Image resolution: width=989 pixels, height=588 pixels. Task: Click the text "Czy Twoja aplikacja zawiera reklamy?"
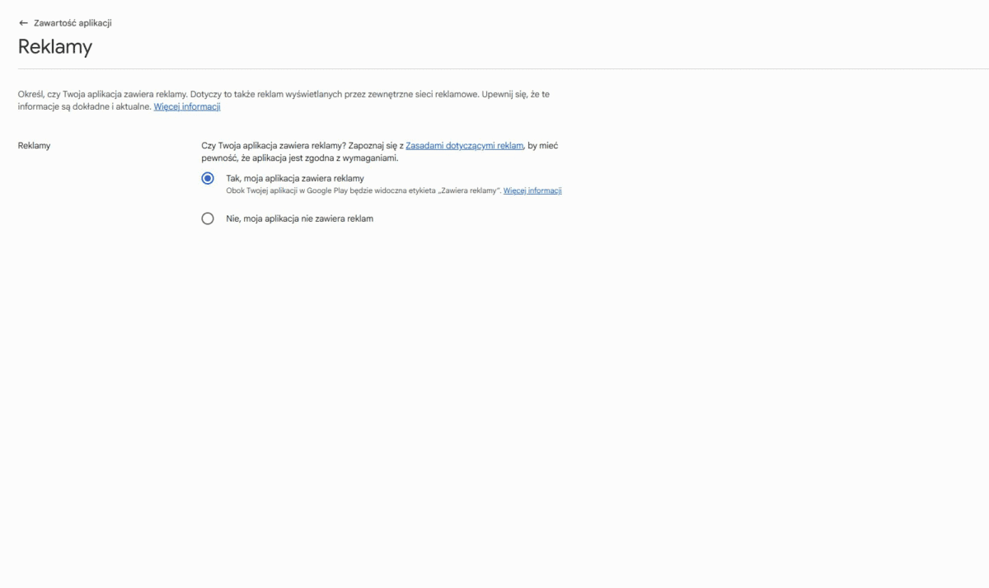click(x=274, y=145)
